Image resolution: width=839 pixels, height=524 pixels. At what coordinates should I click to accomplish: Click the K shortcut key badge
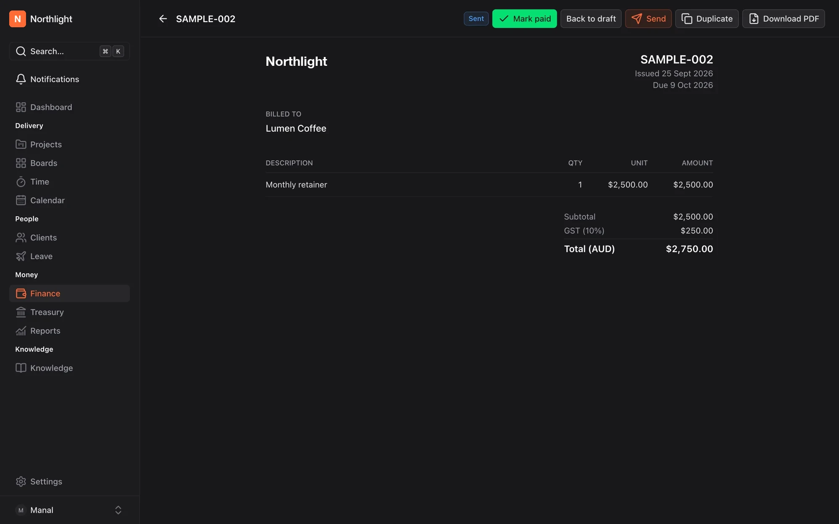(118, 51)
